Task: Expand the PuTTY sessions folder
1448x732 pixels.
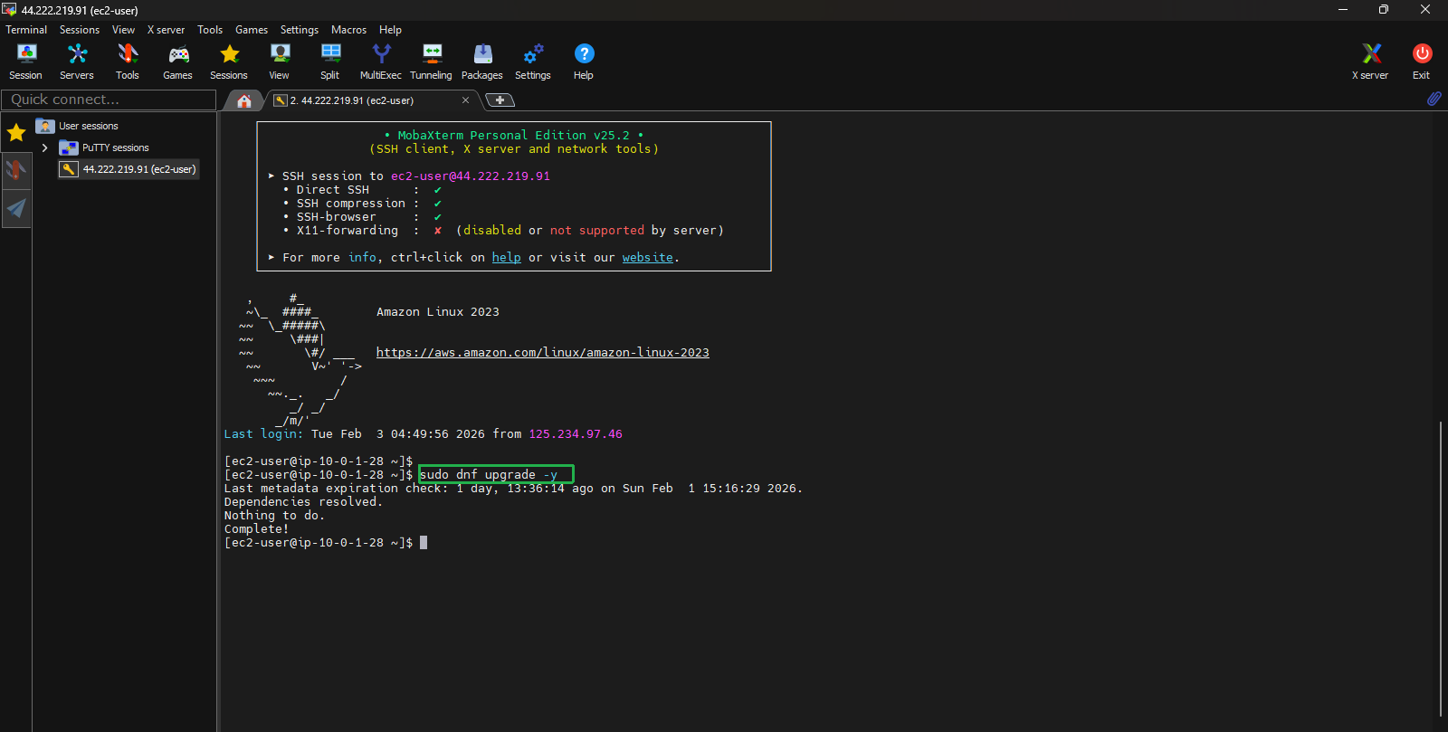Action: pyautogui.click(x=44, y=147)
